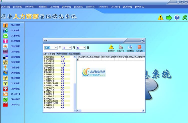Open 系统管理 in the top menu bar
This screenshot has height=123, width=188.
click(18, 7)
